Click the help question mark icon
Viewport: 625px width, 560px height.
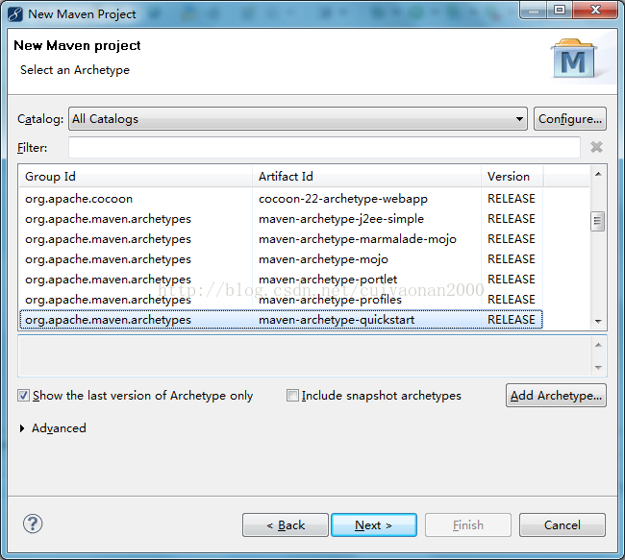tap(34, 523)
